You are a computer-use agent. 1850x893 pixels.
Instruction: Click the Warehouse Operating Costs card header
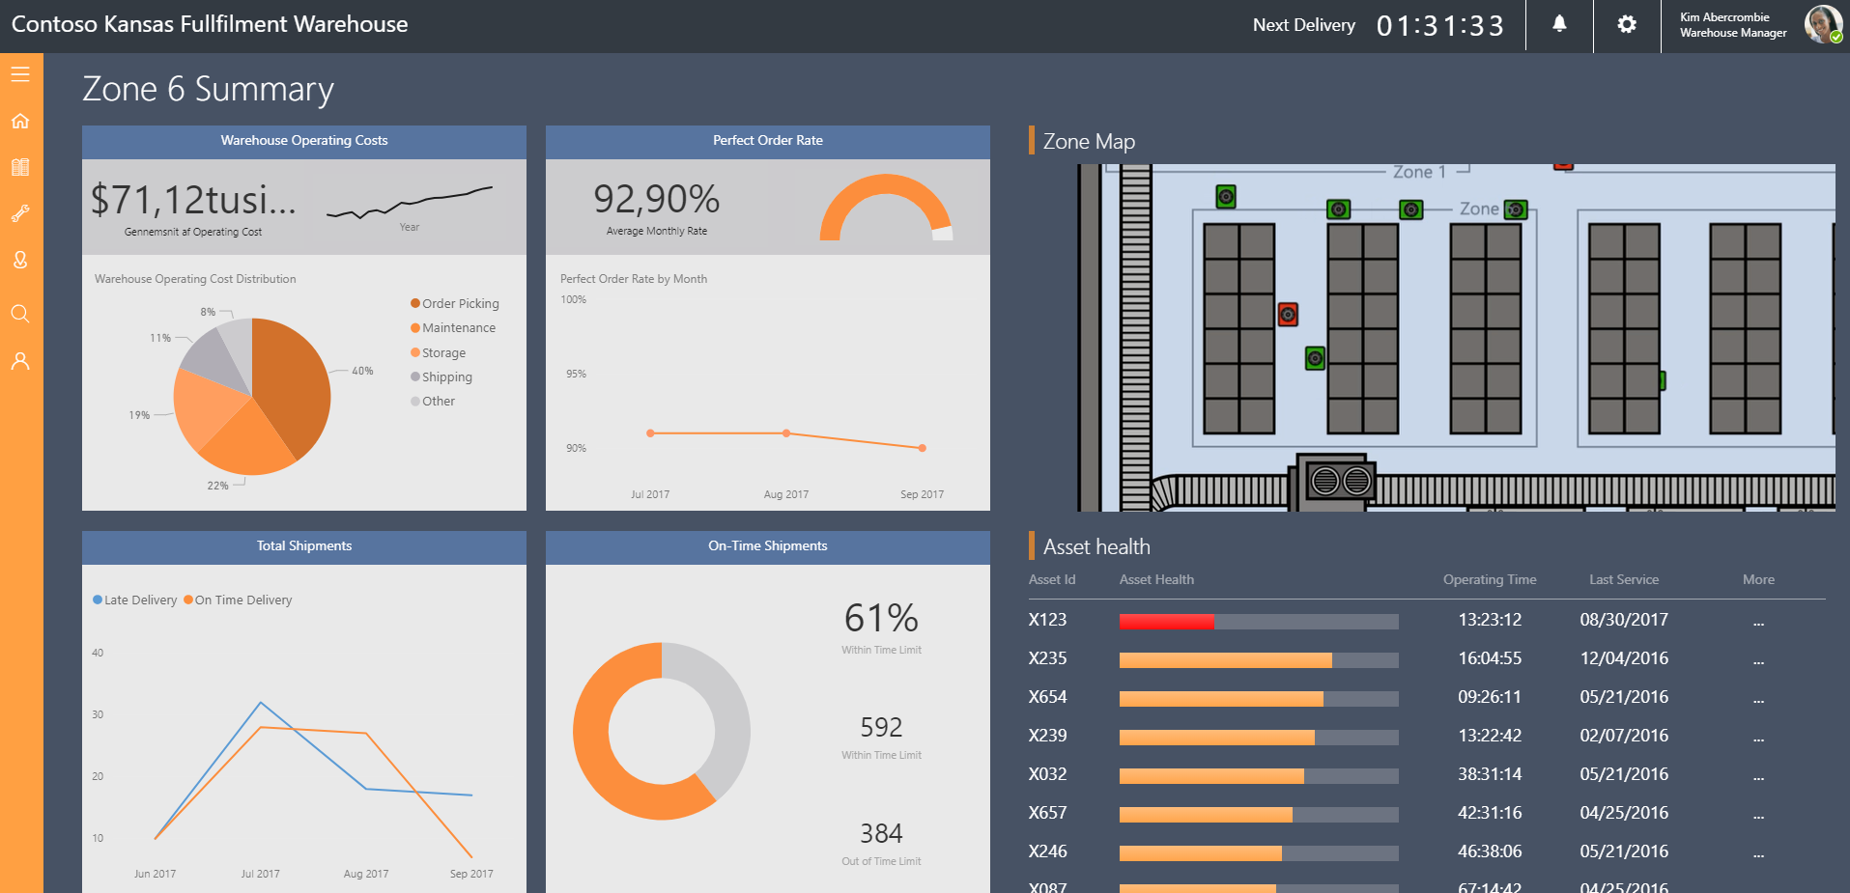(x=304, y=141)
